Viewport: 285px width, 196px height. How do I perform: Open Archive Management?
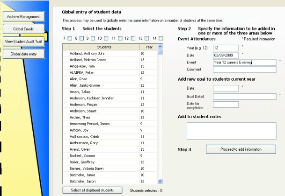click(23, 16)
